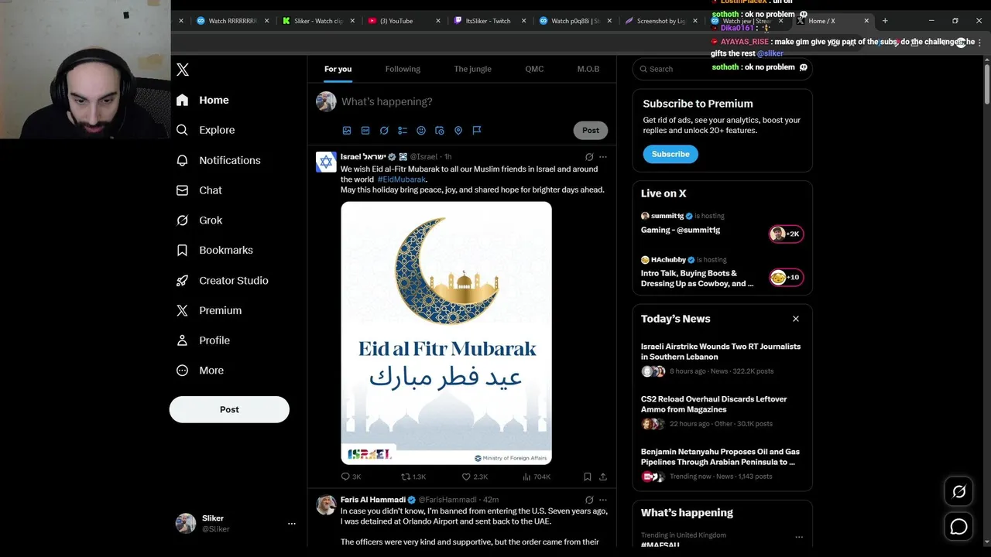This screenshot has height=557, width=991.
Task: Open account menu next to Sliker
Action: click(x=292, y=524)
